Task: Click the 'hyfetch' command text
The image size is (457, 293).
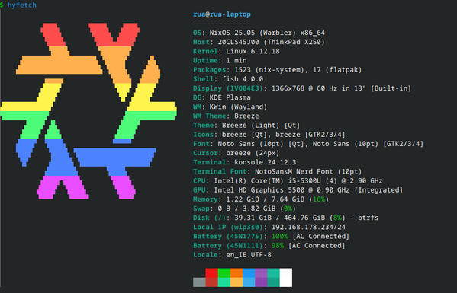Action: pos(22,5)
